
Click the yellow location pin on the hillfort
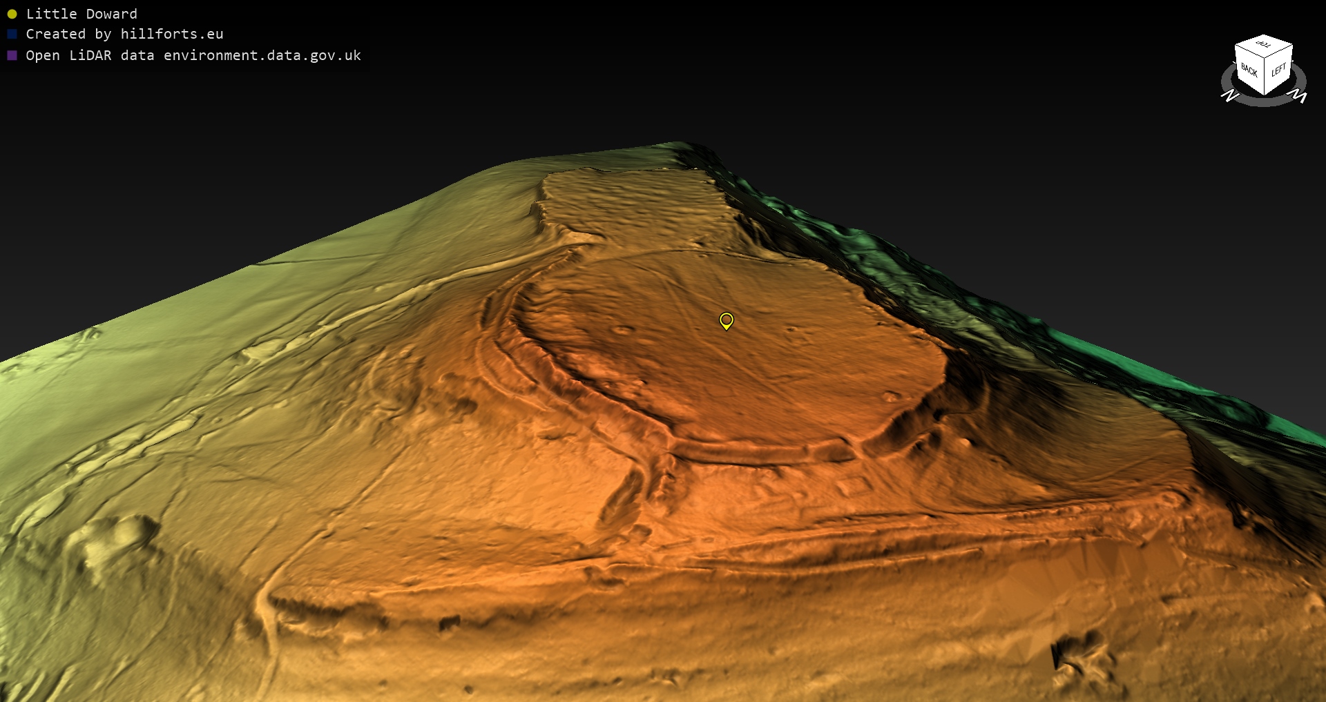[726, 320]
